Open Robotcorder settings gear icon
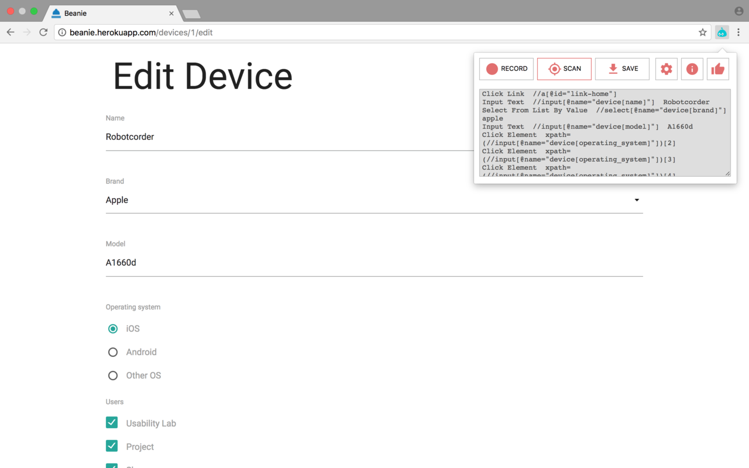The width and height of the screenshot is (749, 468). (666, 69)
